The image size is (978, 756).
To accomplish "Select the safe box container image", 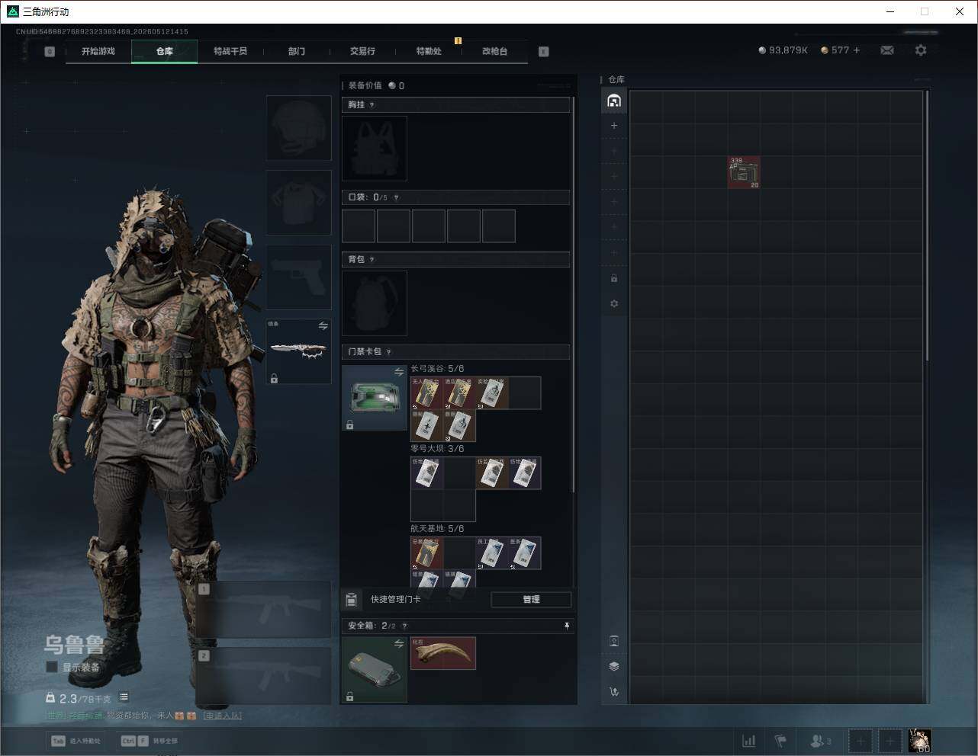I will [375, 670].
